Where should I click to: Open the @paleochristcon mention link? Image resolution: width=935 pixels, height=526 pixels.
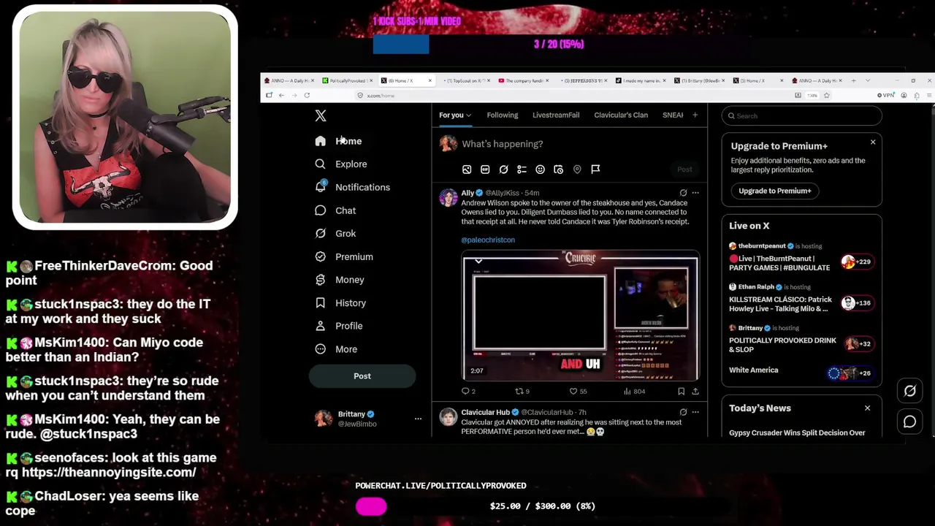pyautogui.click(x=488, y=240)
